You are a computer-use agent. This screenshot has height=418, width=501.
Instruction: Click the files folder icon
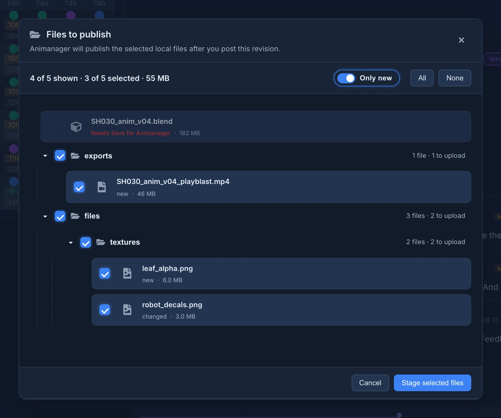[x=75, y=216]
